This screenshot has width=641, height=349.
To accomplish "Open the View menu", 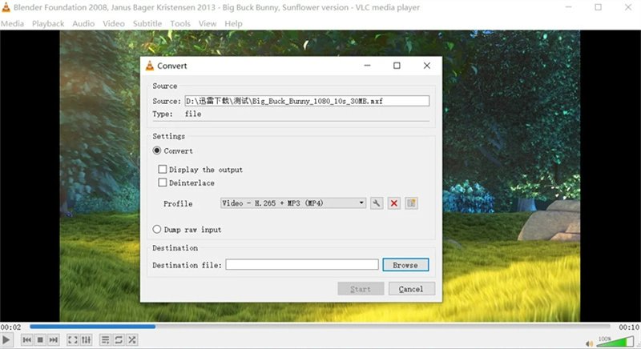I will (x=208, y=24).
